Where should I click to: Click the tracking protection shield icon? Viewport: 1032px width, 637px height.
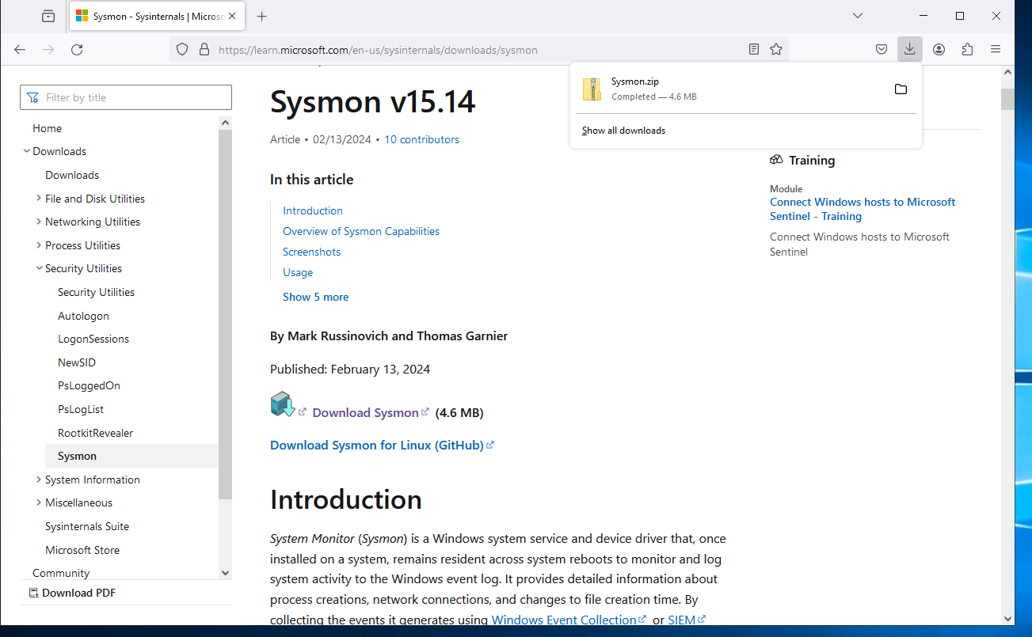point(182,49)
